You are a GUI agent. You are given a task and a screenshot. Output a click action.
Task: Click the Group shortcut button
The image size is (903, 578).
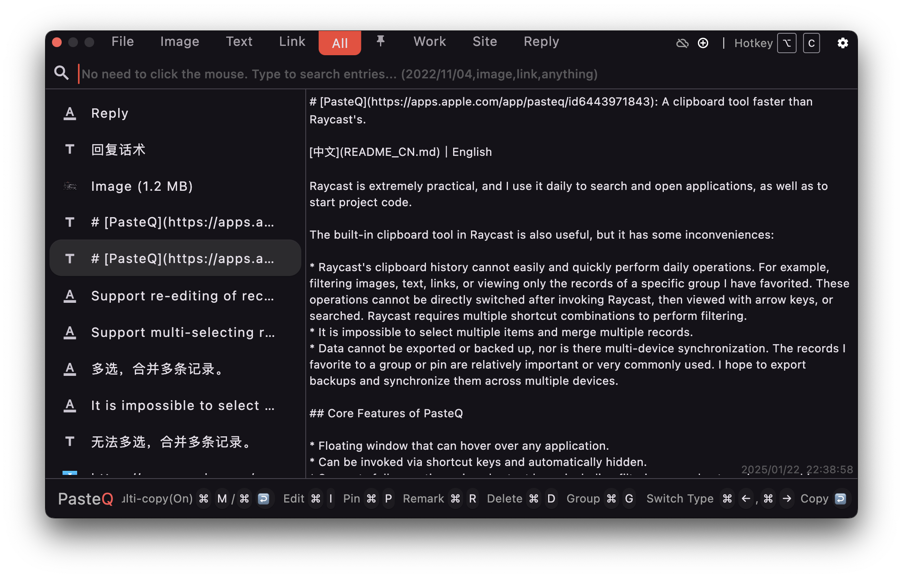click(583, 498)
